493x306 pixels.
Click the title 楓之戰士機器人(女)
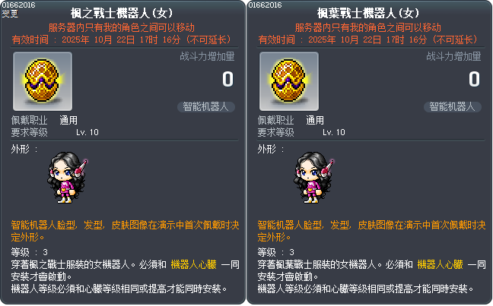122,13
